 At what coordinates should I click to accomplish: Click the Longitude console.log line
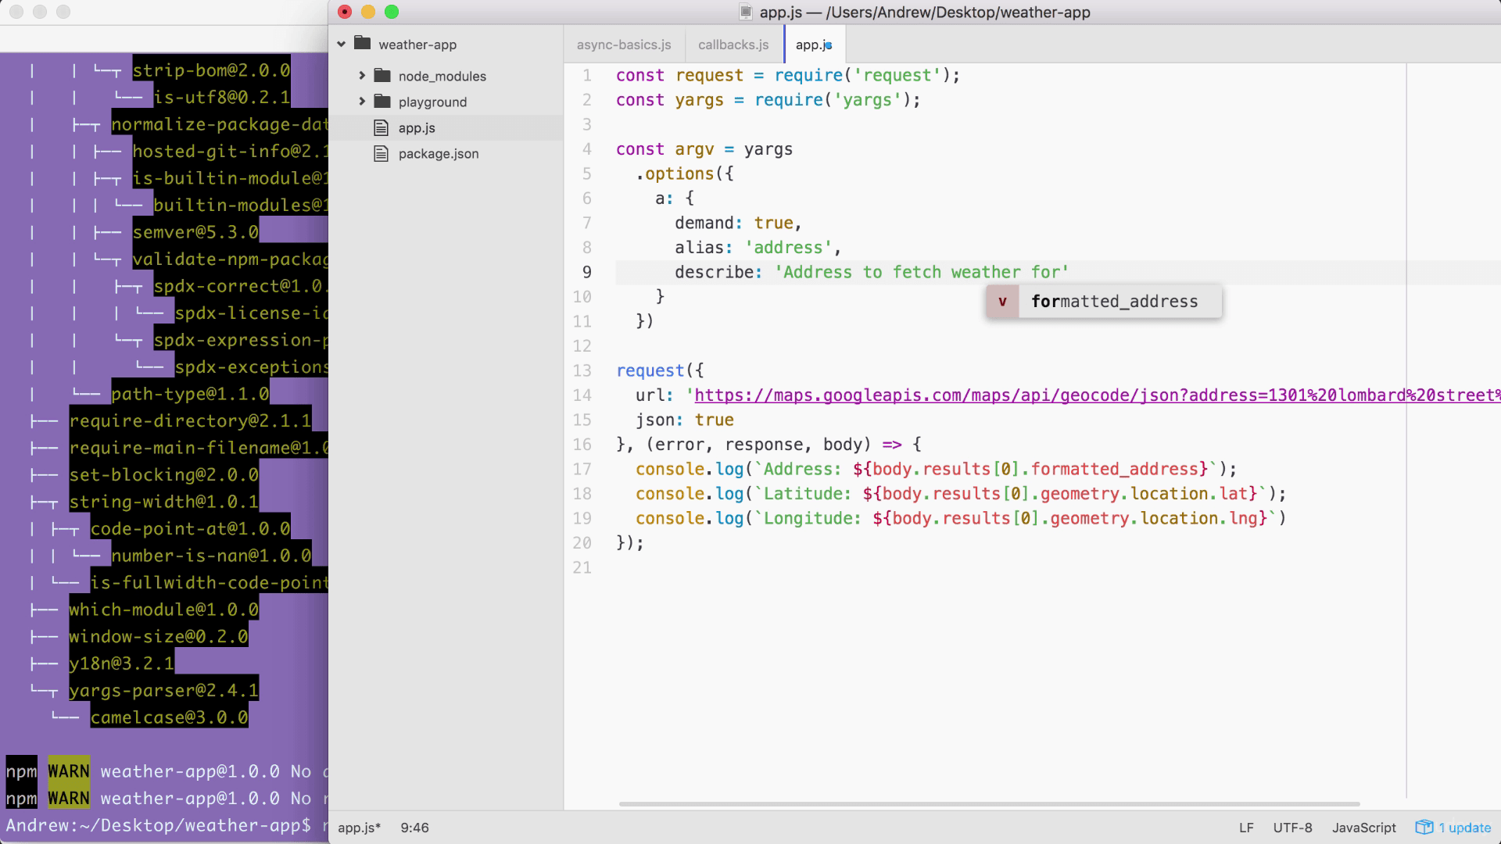[961, 519]
